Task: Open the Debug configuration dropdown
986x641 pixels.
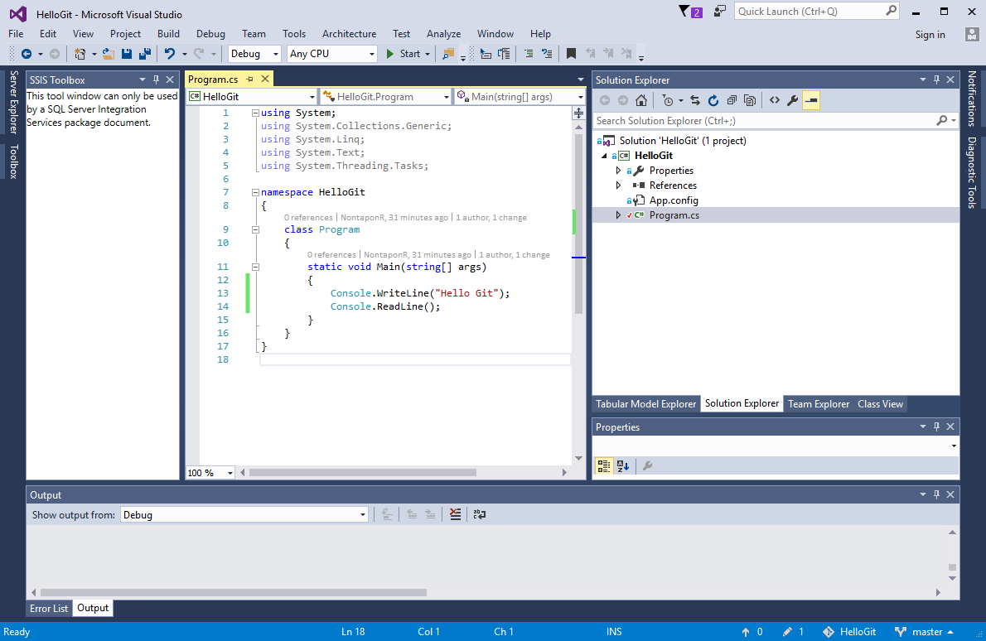Action: pos(254,54)
